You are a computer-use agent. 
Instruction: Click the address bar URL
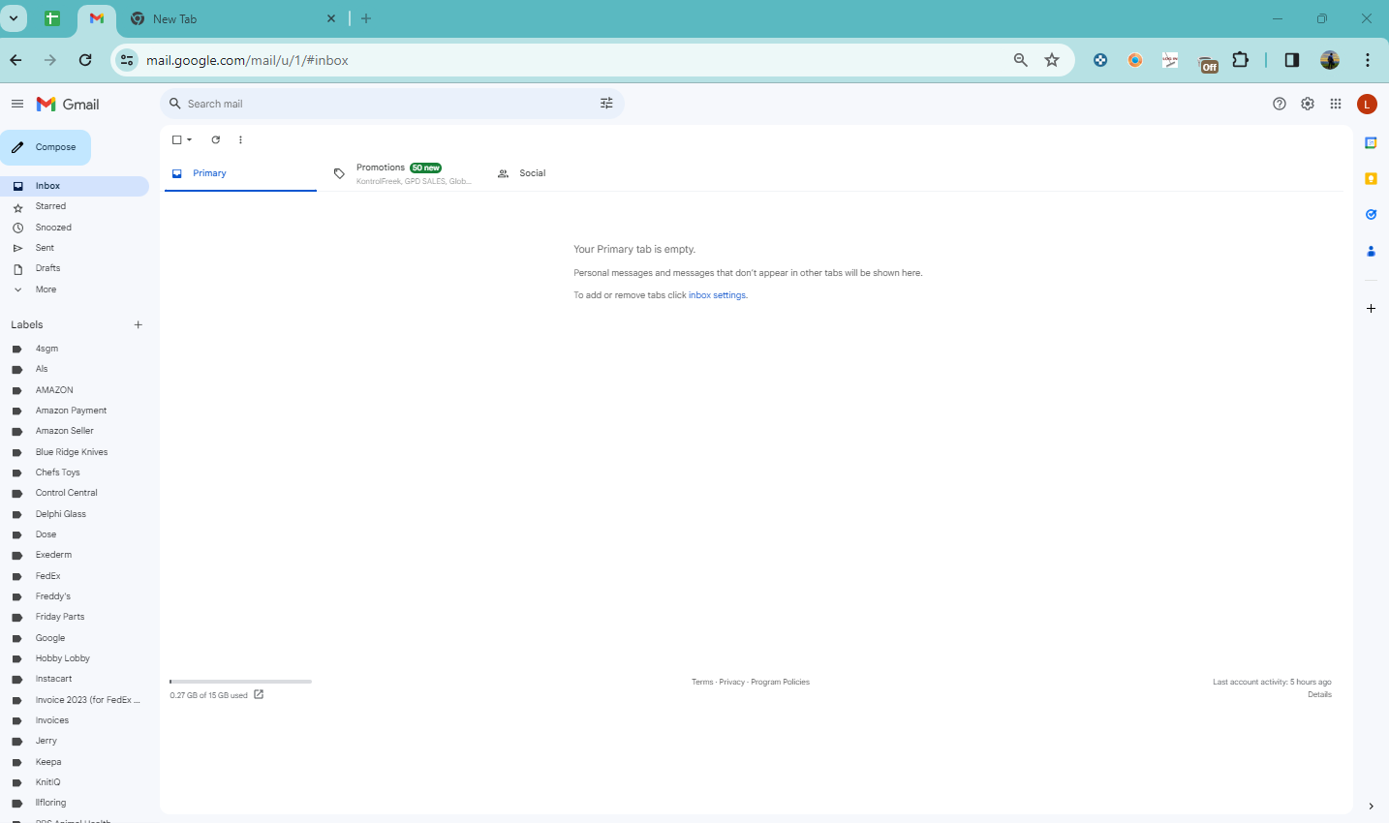point(247,60)
